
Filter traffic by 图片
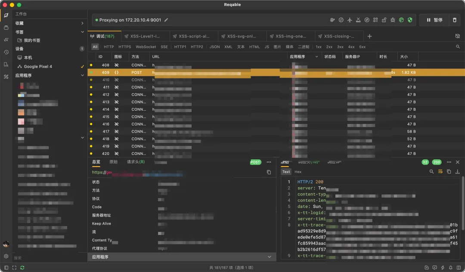tap(277, 47)
